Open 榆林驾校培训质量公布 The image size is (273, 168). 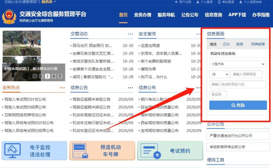(x=159, y=115)
